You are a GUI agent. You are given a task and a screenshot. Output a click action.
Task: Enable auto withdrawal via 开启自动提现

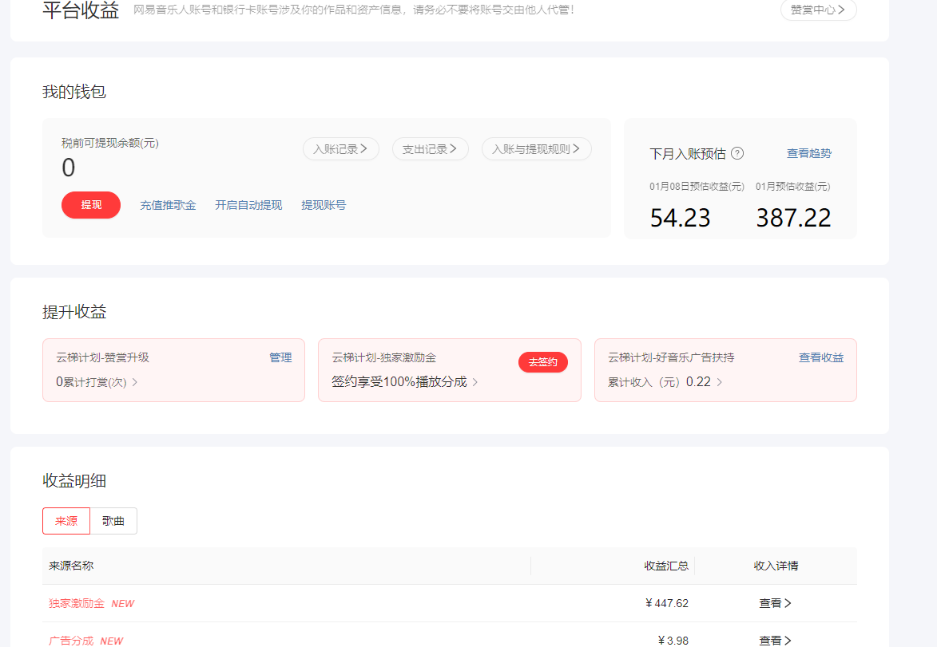[248, 204]
